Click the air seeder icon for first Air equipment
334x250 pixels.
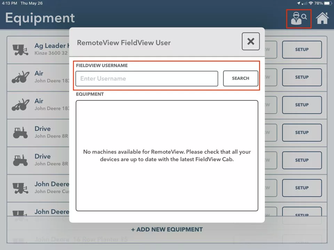(20, 76)
